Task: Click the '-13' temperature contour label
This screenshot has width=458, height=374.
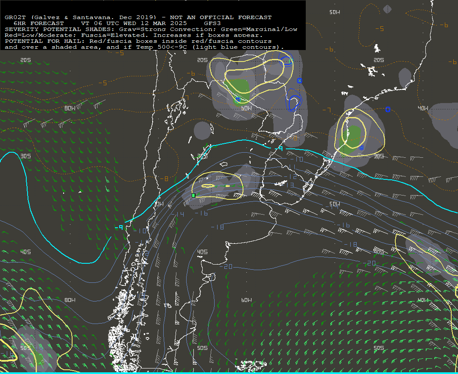Action: click(289, 185)
